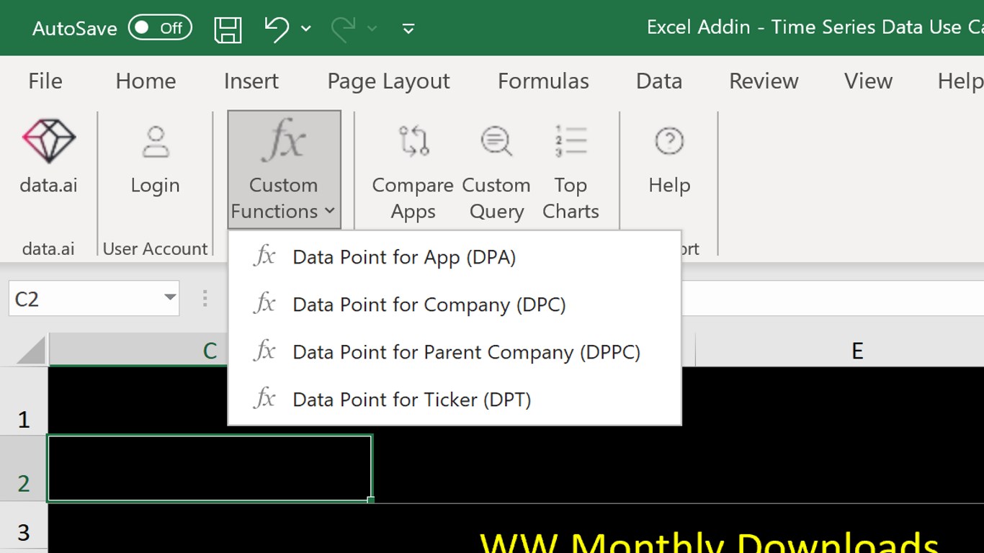Launch the Custom Query tool
Viewport: 984px width, 553px height.
(496, 171)
